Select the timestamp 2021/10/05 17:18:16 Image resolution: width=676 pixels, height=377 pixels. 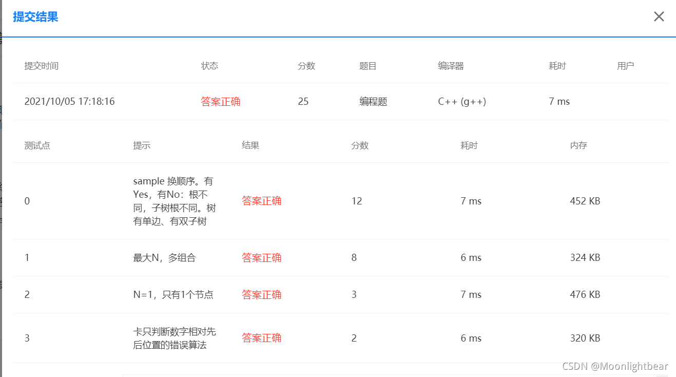click(70, 102)
